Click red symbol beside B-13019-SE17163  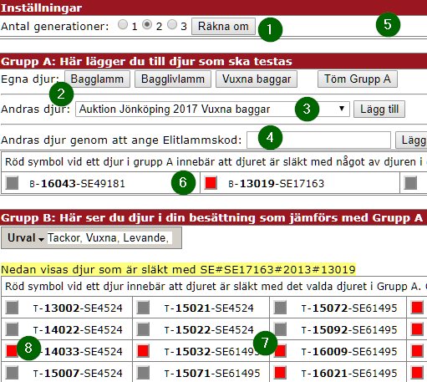[211, 183]
